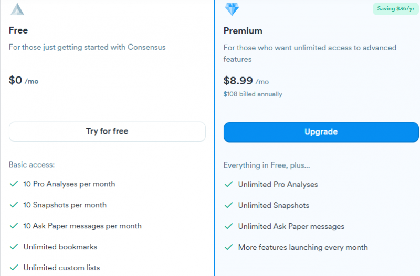Click the blue Upgrade button
Image resolution: width=420 pixels, height=276 pixels.
[321, 132]
